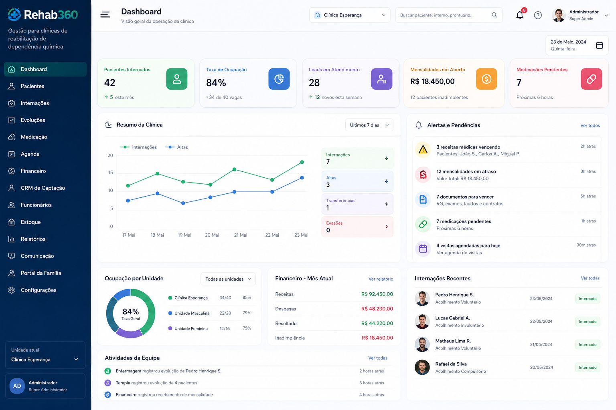Toggle the hamburger sidebar menu icon
Screen dimensions: 616x410
coord(105,15)
